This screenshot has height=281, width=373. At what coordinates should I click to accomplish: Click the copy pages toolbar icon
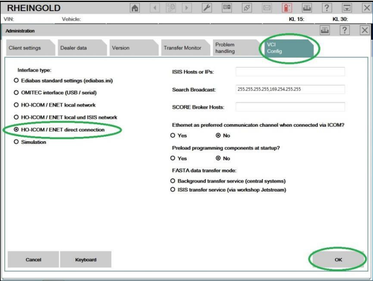tap(171, 8)
